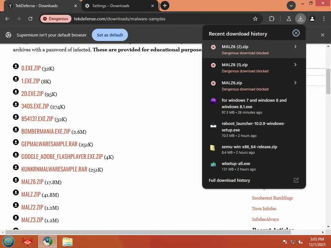Open Nova InfoSec sidebar link
The image size is (331, 248).
264,209
